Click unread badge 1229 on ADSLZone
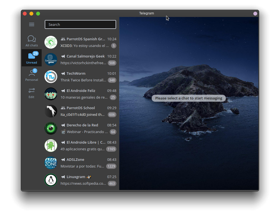The width and height of the screenshot is (280, 215). coord(111,166)
